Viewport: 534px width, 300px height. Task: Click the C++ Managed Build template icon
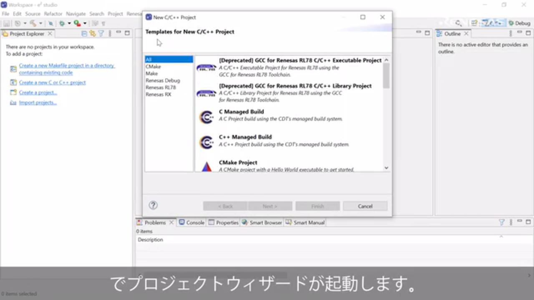pos(207,142)
